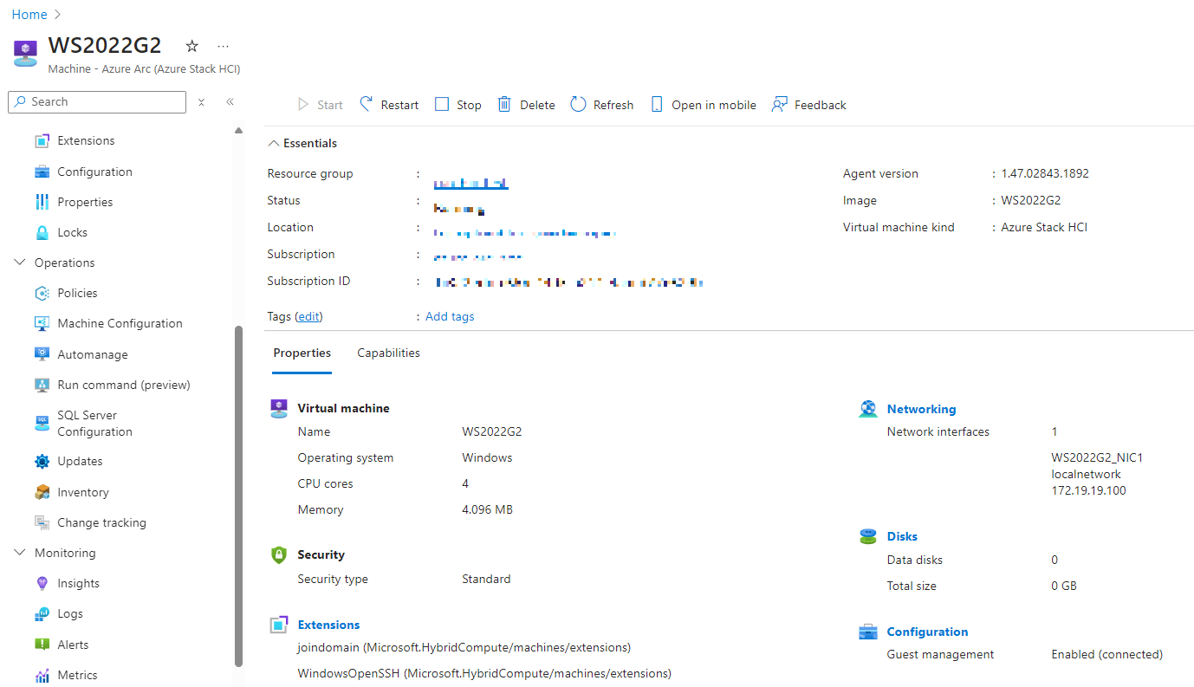Click the sidebar vertical scrollbar
The image size is (1194, 687).
click(239, 496)
